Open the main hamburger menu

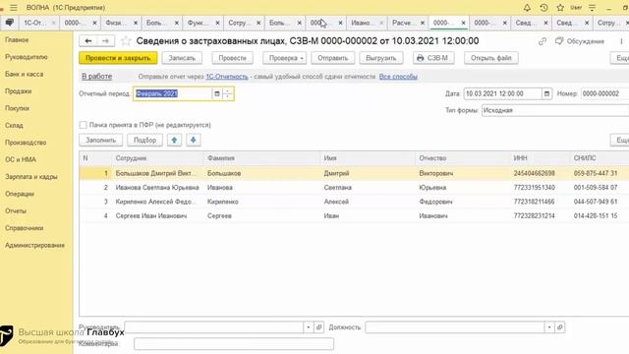coord(14,8)
